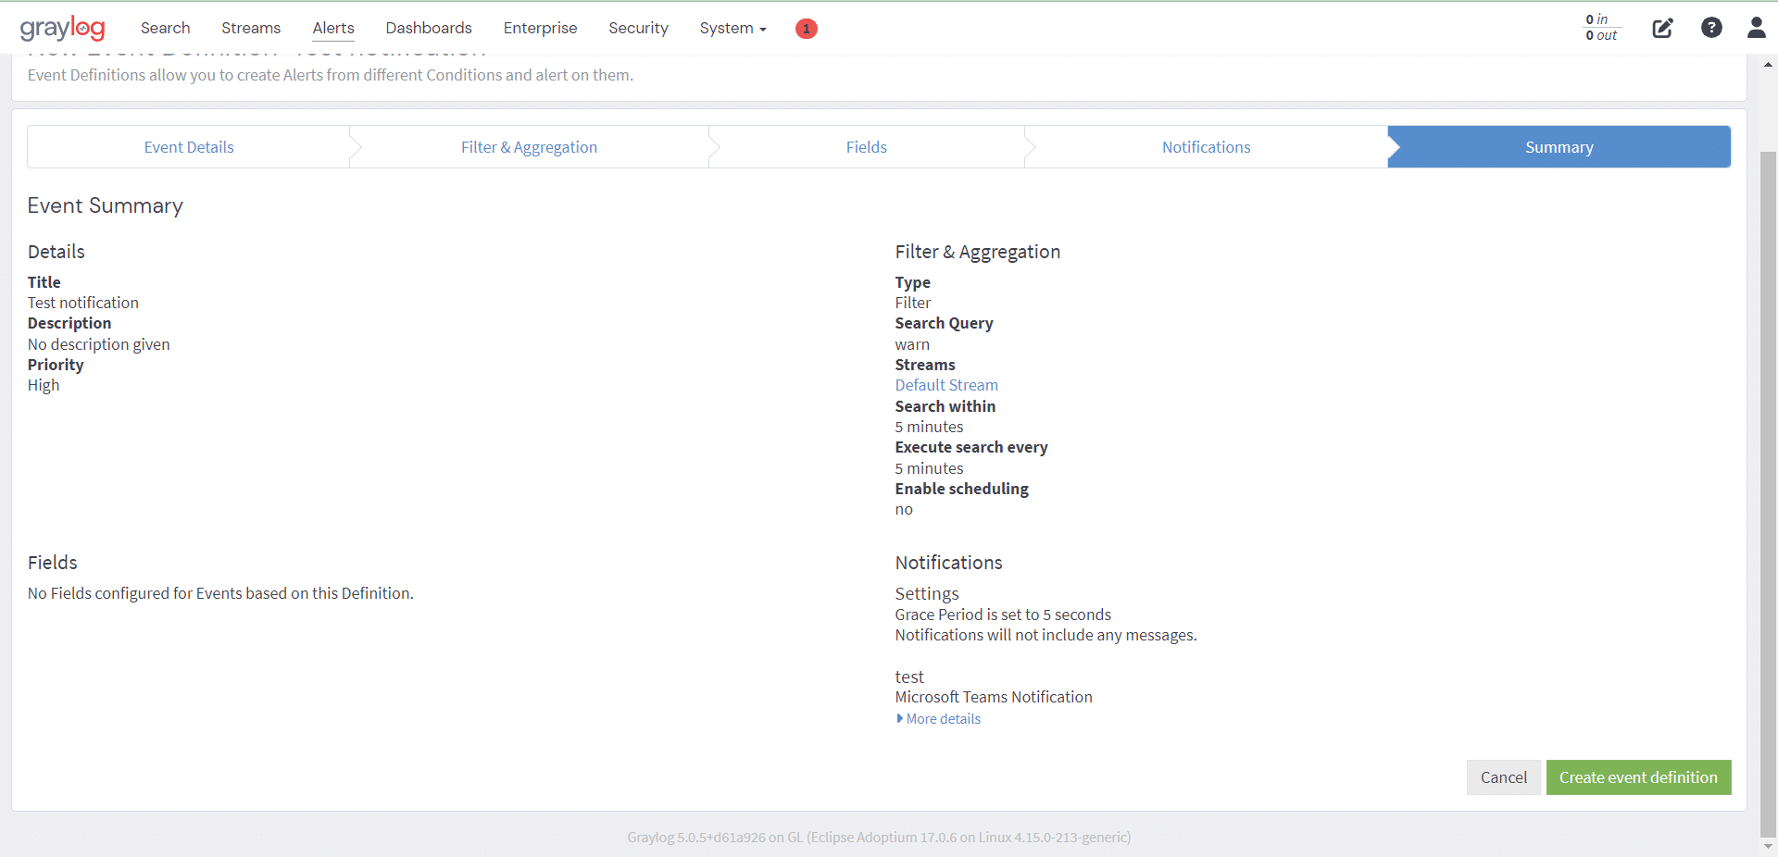Switch to the Notifications step
Image resolution: width=1778 pixels, height=857 pixels.
(1206, 146)
